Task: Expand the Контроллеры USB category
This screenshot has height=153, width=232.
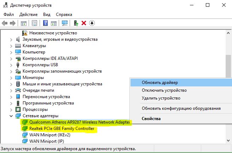Action: click(x=11, y=65)
